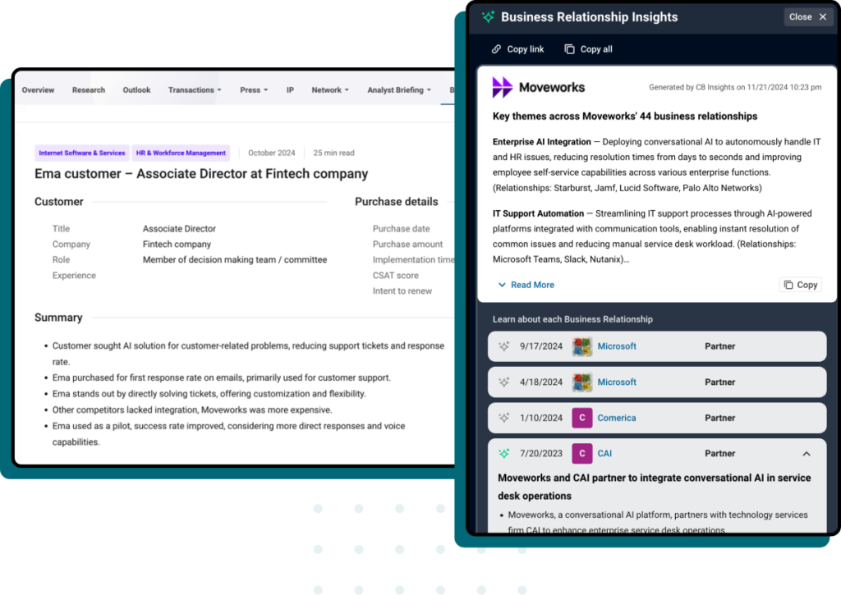Click the Copy link chain icon
This screenshot has width=841, height=595.
tap(495, 49)
